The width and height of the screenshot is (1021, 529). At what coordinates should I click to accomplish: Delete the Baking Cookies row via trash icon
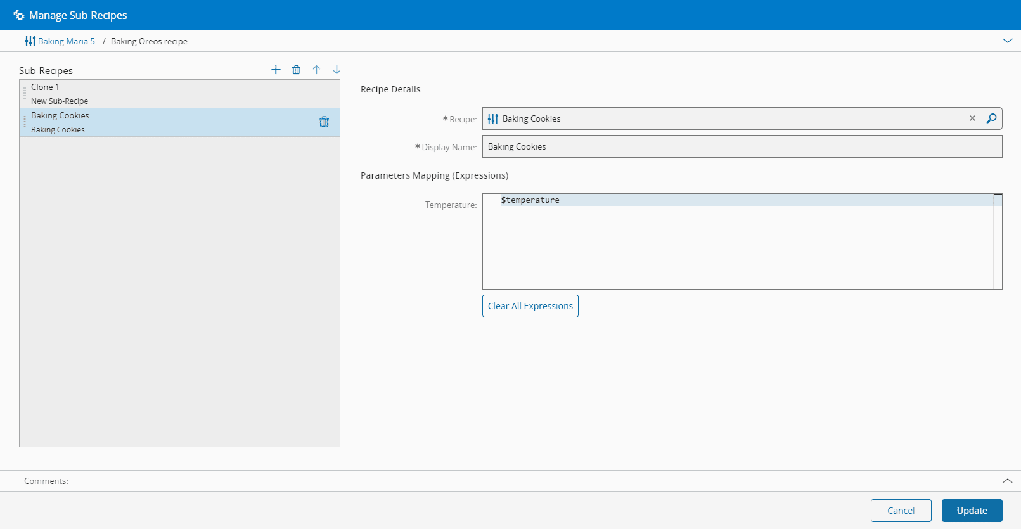tap(324, 122)
